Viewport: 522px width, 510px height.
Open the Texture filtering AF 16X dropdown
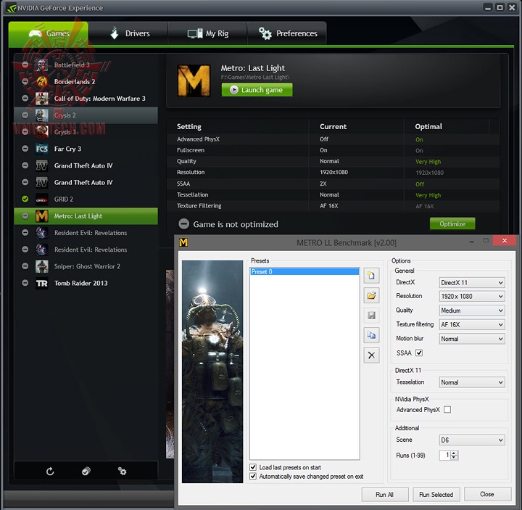(x=472, y=324)
